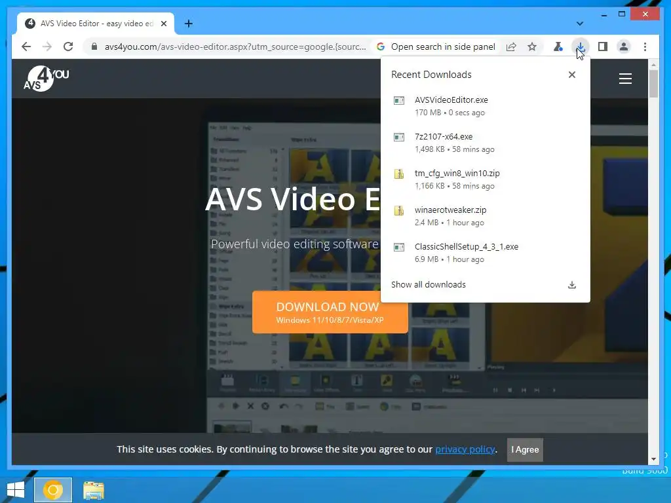671x503 pixels.
Task: Minimize the browser window
Action: click(x=604, y=14)
